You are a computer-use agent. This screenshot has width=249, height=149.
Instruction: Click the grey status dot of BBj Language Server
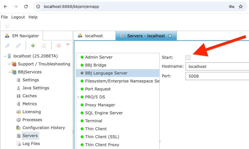82,73
